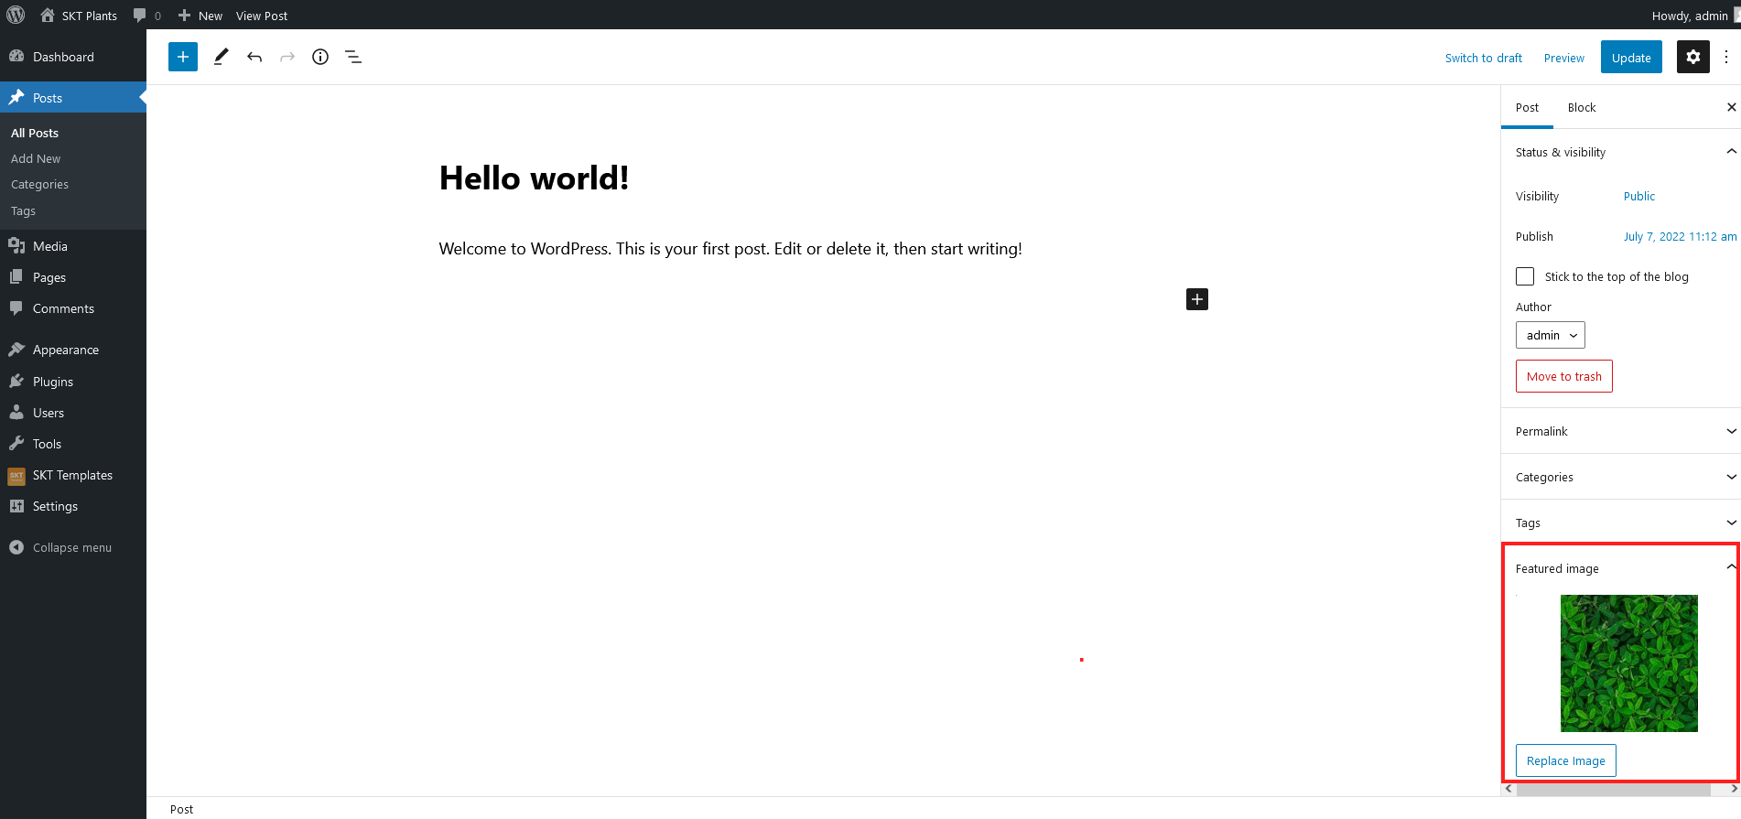Open Posts in admin menu

point(73,98)
